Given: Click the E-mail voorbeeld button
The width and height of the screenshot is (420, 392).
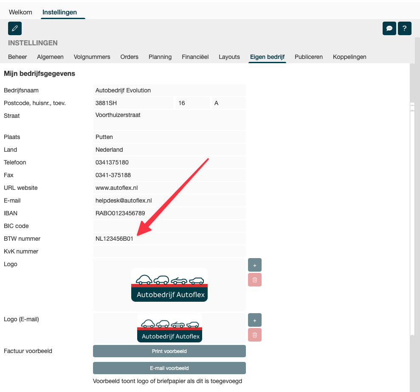Looking at the screenshot, I should point(169,368).
